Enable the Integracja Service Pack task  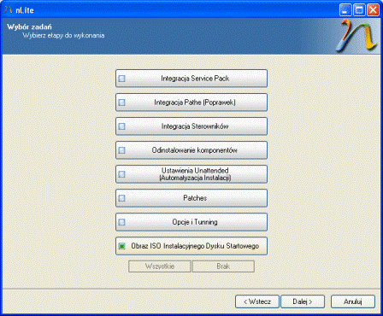[x=191, y=79]
